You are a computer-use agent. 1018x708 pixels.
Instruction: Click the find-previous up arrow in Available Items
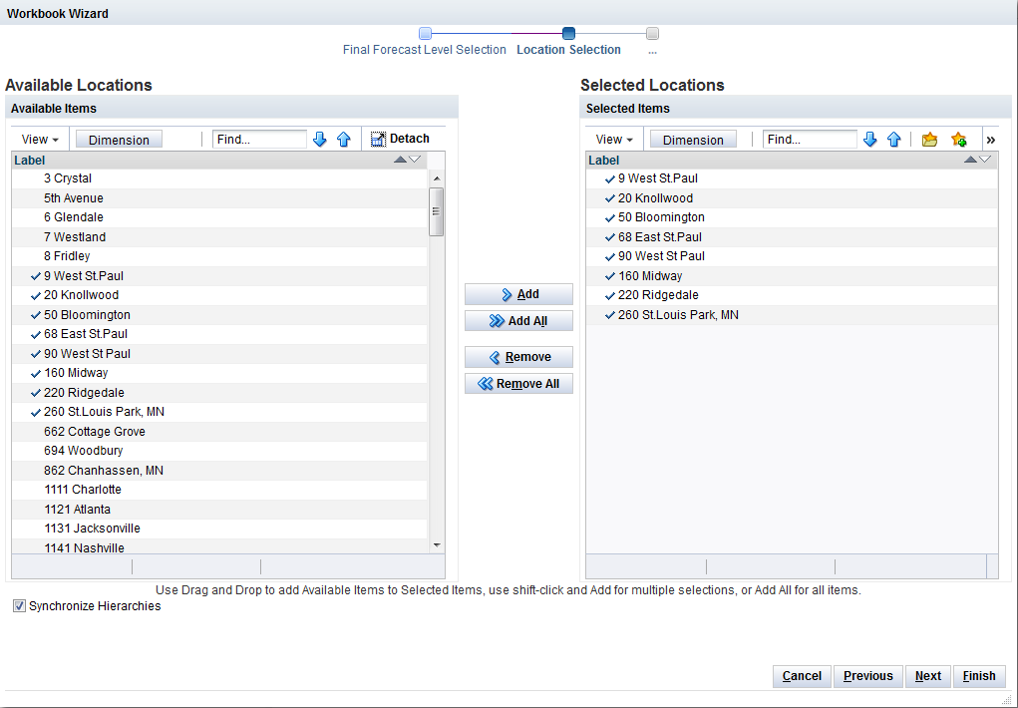343,139
